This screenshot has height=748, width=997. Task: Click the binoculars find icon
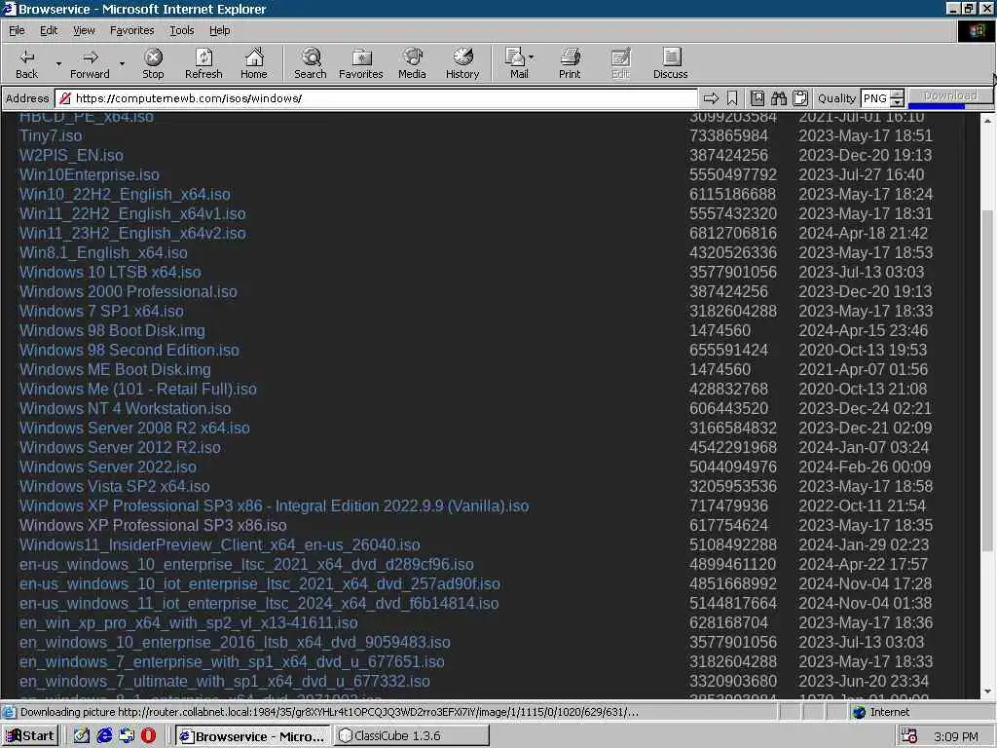[779, 98]
